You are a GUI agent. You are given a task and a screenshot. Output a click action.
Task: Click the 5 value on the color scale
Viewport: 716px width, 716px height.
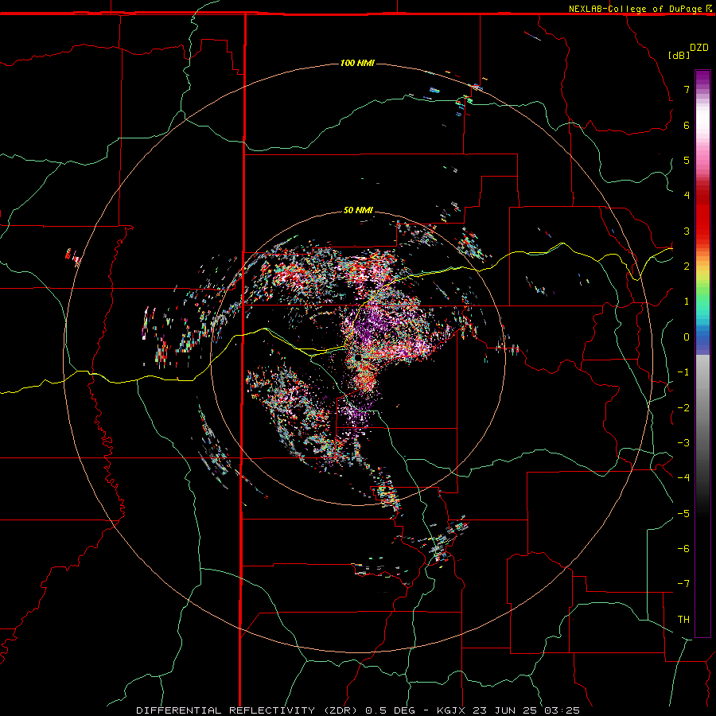pyautogui.click(x=687, y=160)
